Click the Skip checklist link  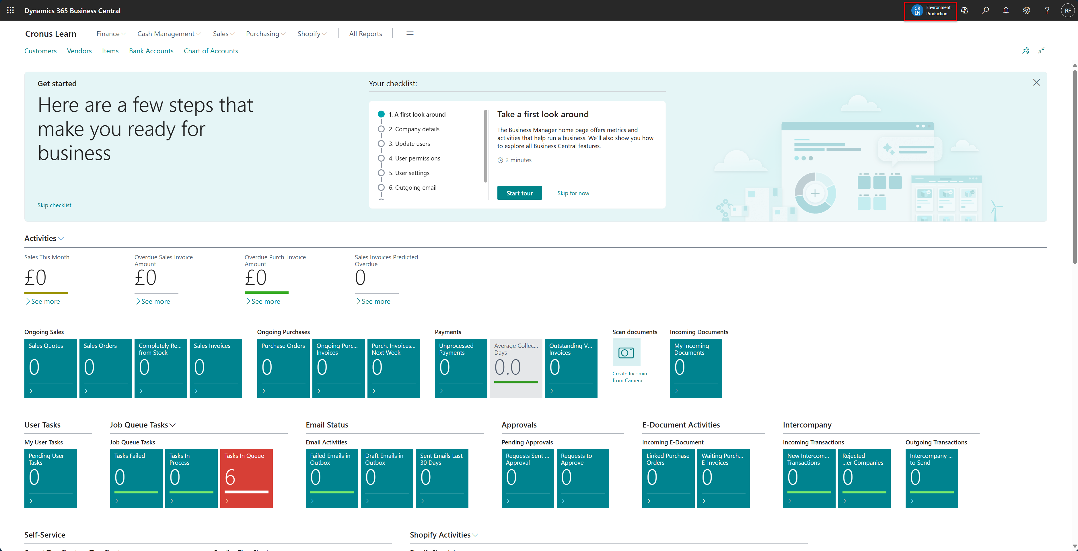(55, 205)
